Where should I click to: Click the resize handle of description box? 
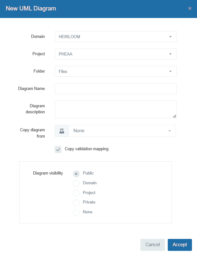[x=175, y=116]
